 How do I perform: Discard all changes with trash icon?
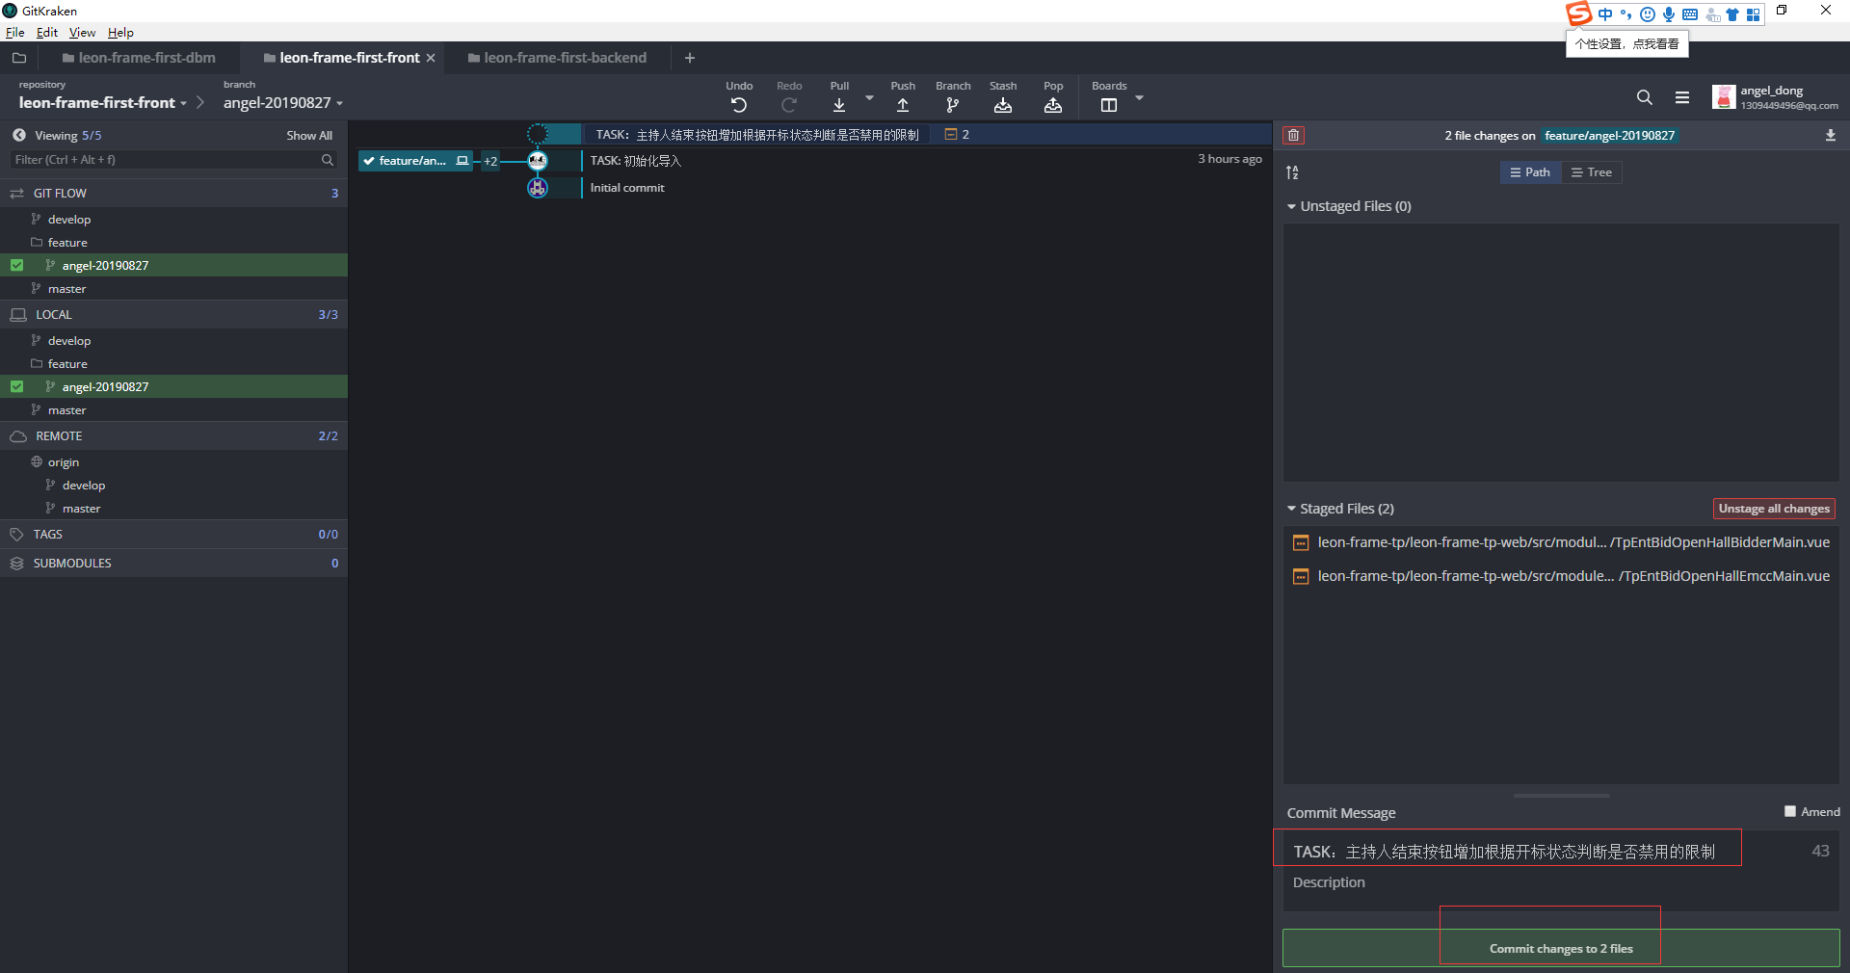[1294, 136]
